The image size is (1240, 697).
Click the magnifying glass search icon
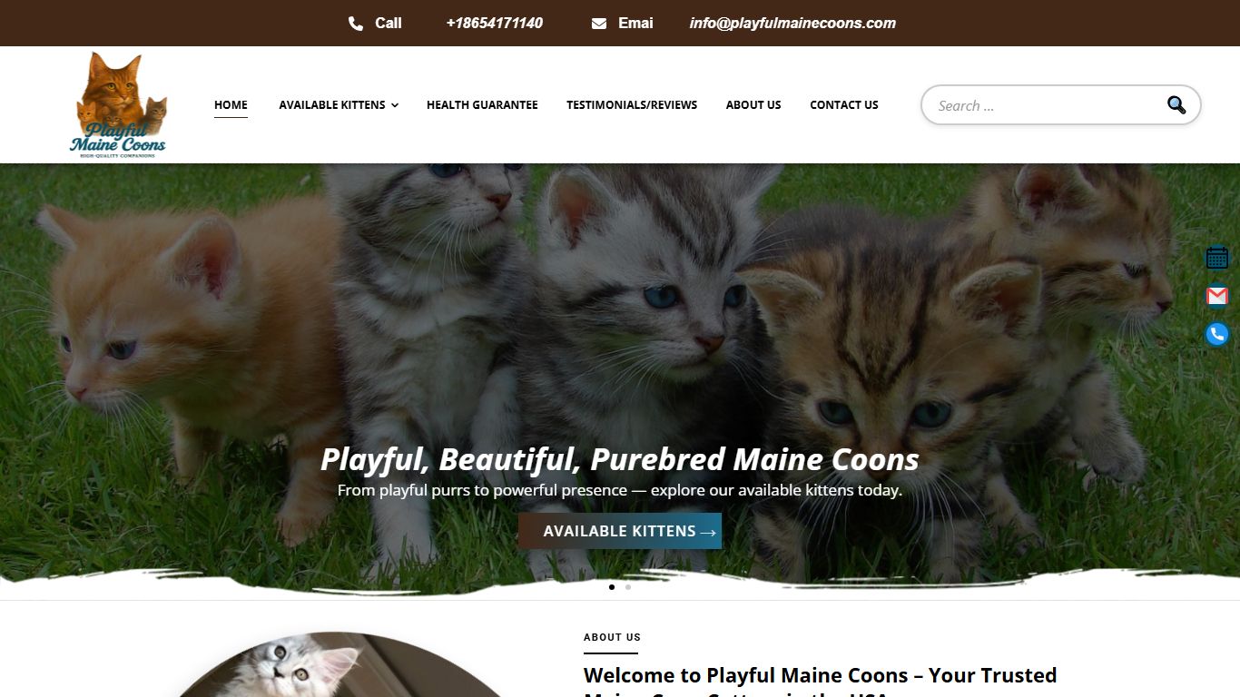[1176, 105]
